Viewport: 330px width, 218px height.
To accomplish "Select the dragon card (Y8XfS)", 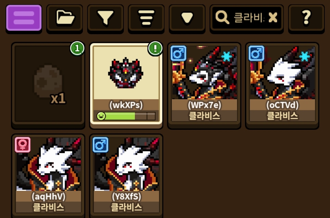I will coord(126,176).
